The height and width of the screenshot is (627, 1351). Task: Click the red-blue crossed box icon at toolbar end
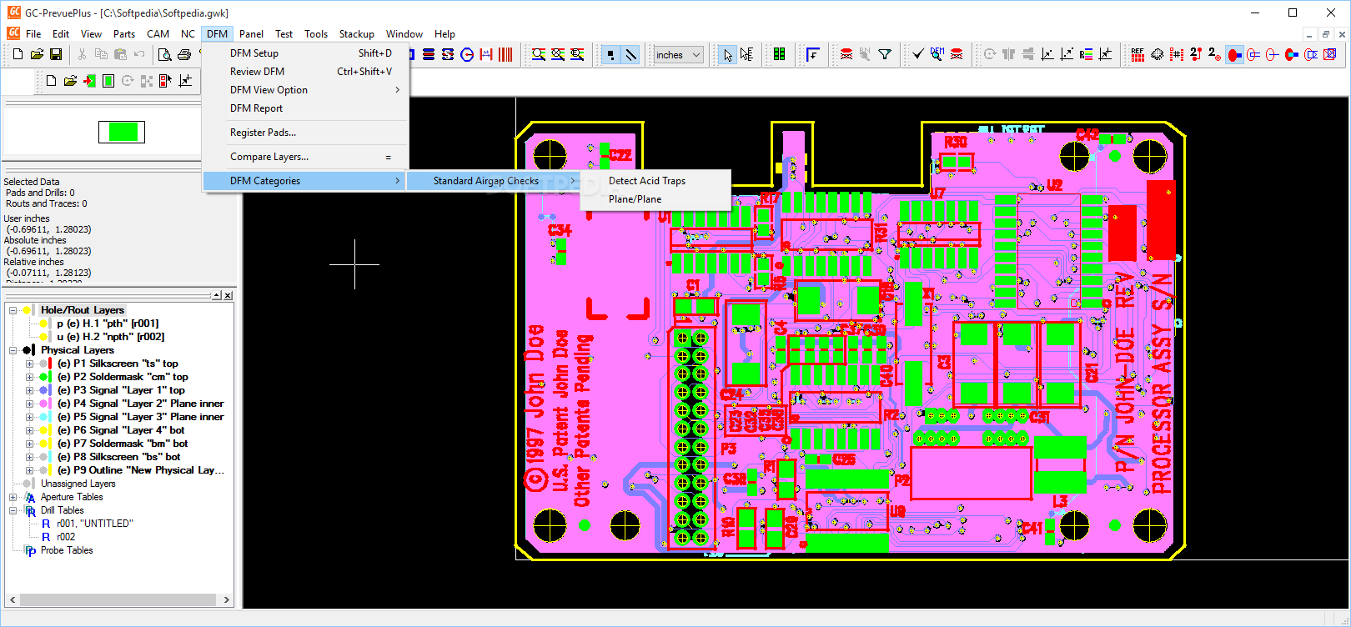pyautogui.click(x=1330, y=54)
